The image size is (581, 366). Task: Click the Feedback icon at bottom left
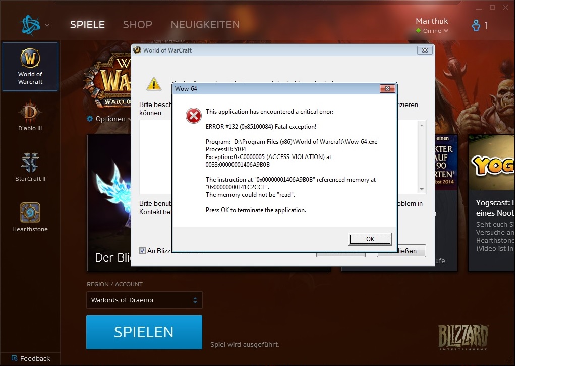[15, 358]
